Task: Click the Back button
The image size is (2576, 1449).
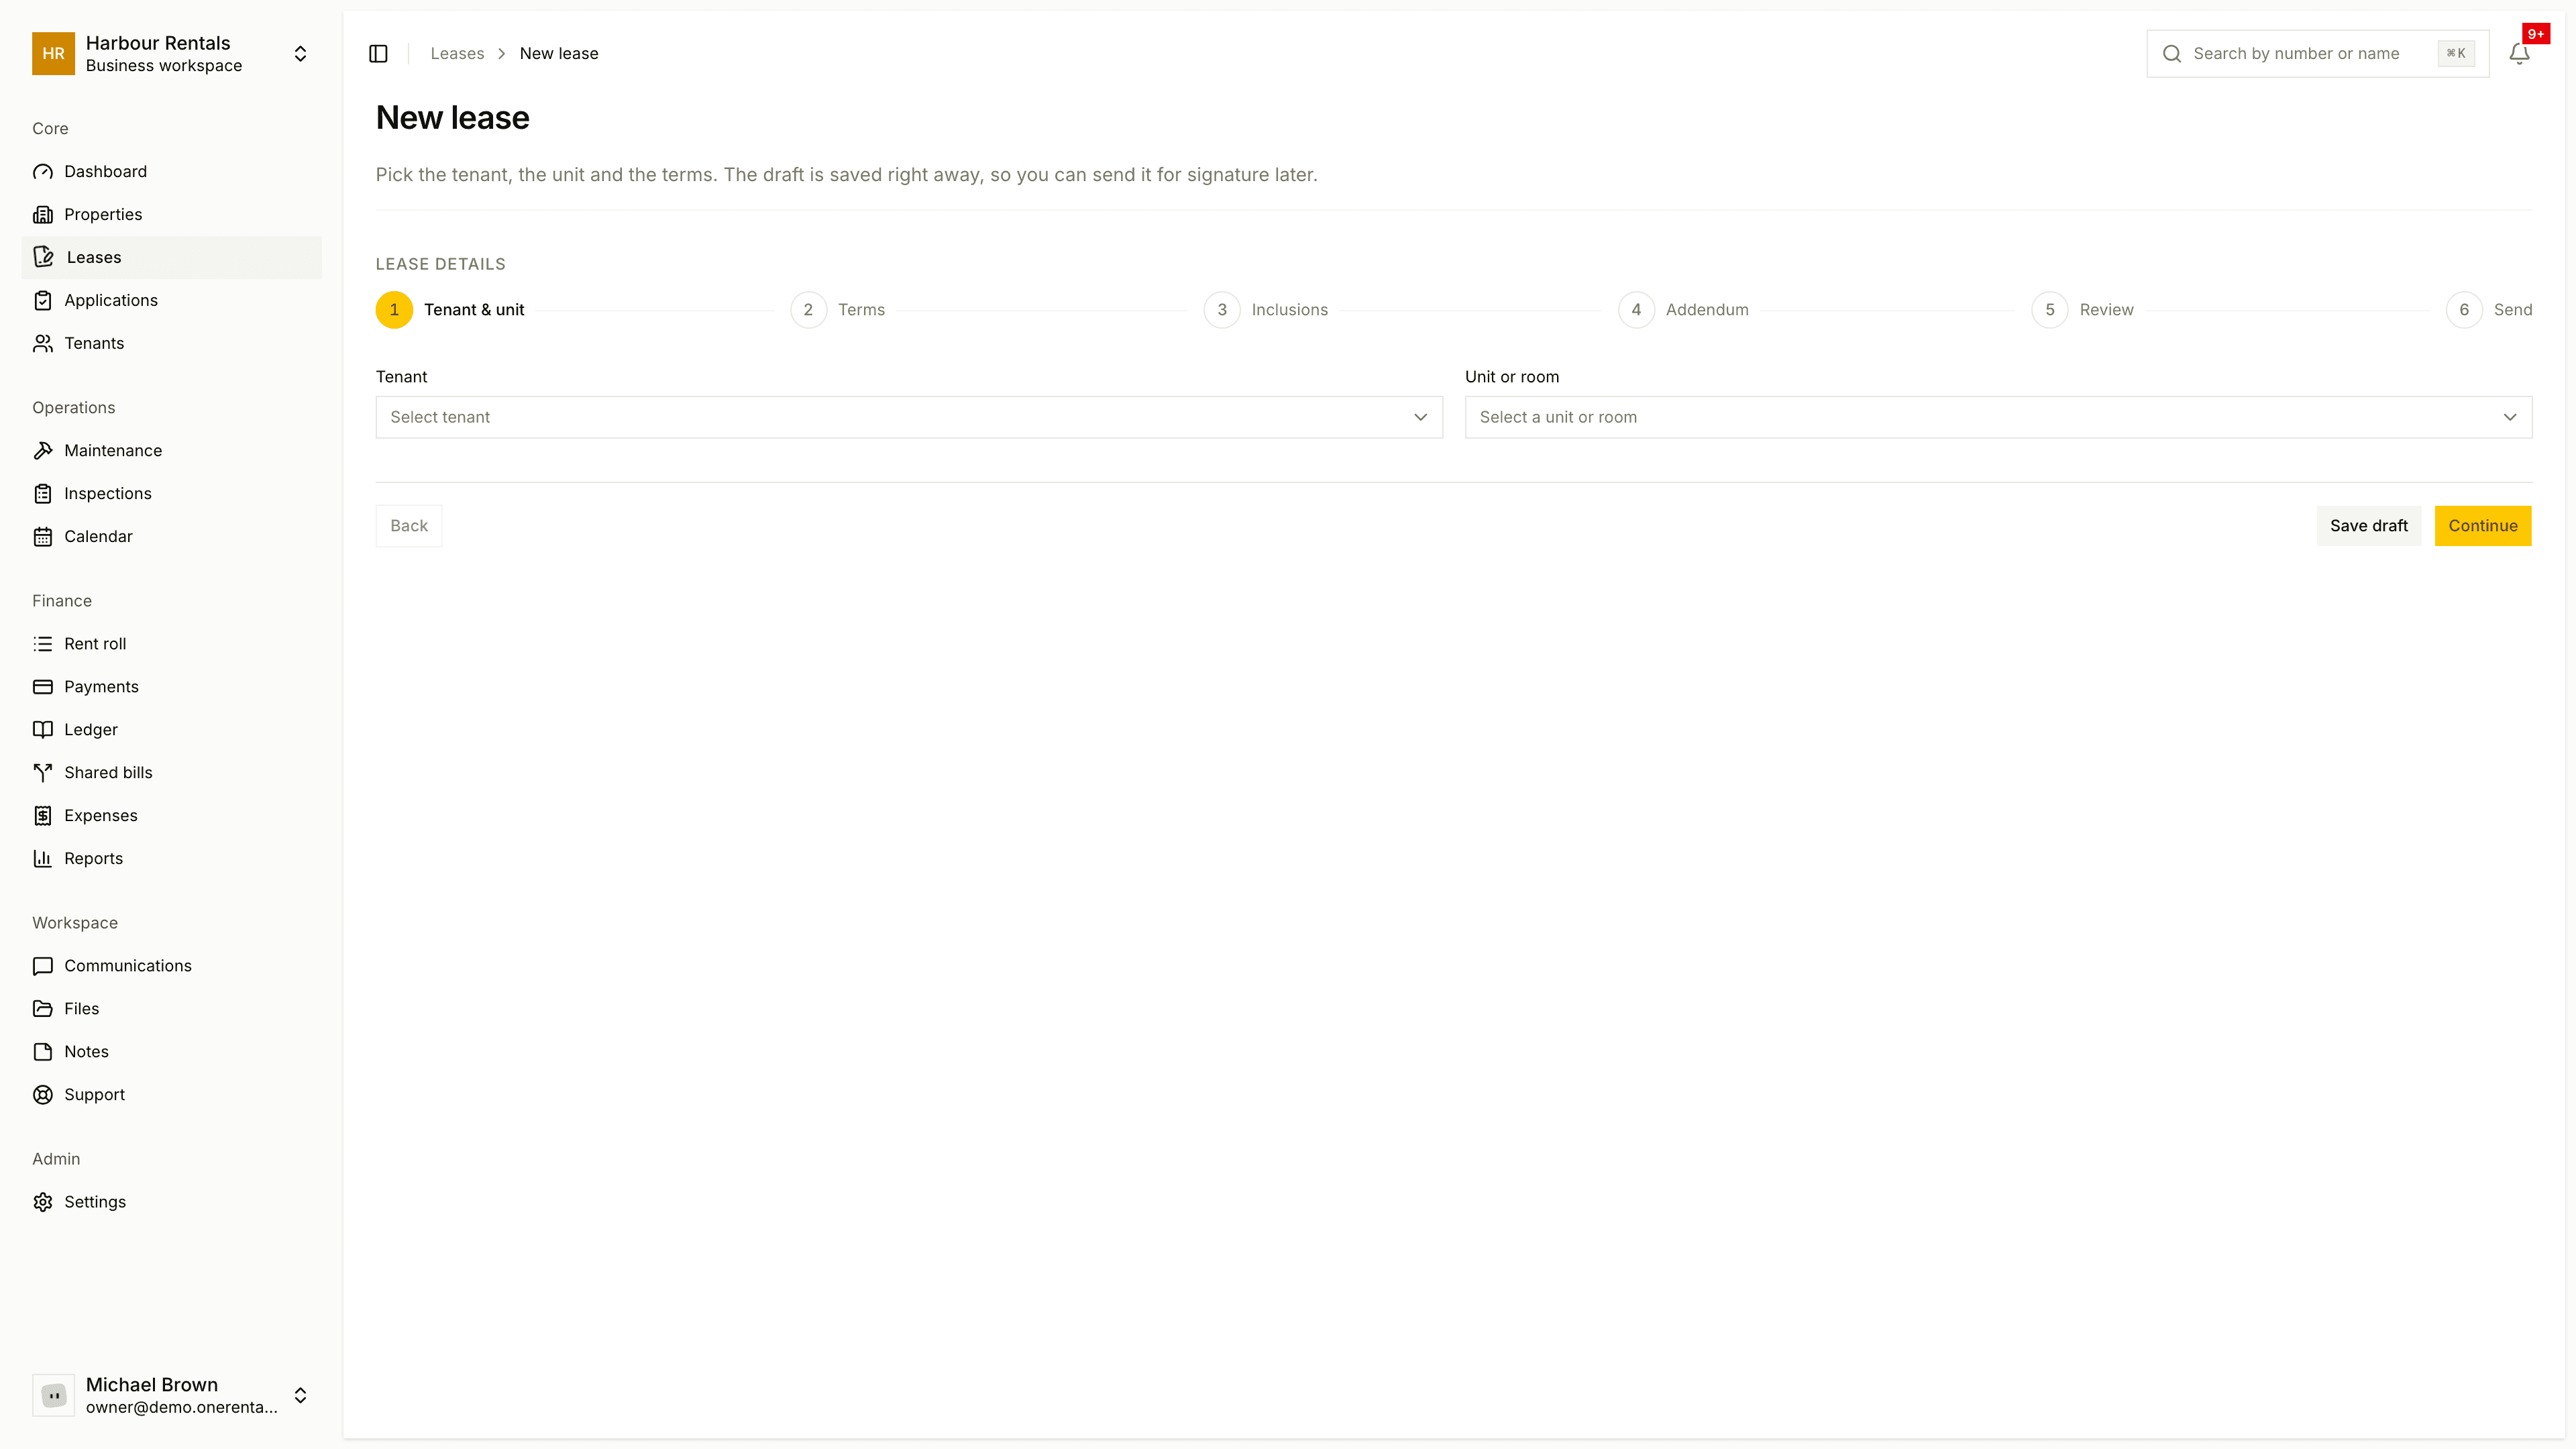Action: tap(409, 526)
